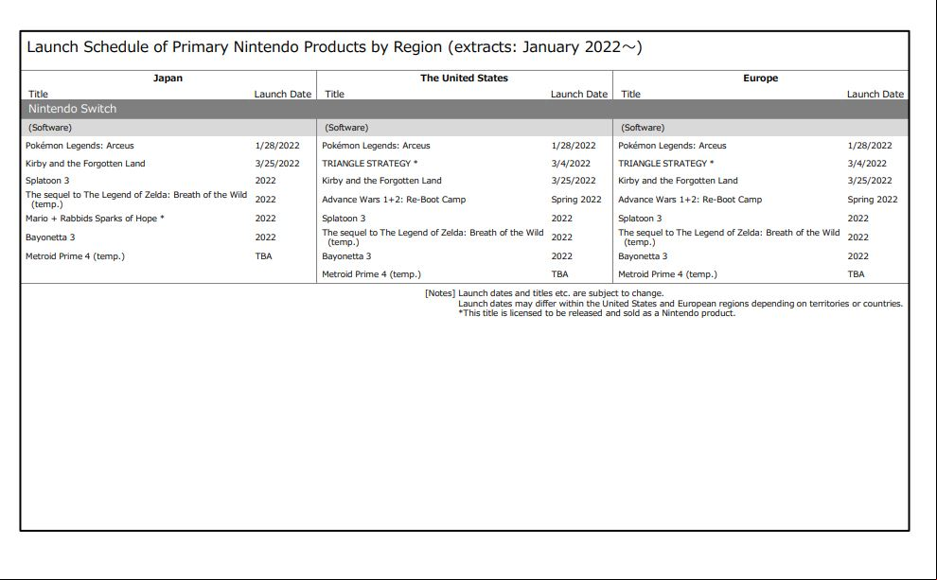Click the 'Launch Date' header in Europe column

tap(875, 95)
